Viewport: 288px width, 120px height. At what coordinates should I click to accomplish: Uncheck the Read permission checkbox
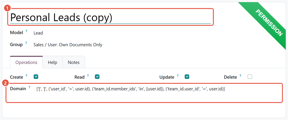(x=97, y=77)
